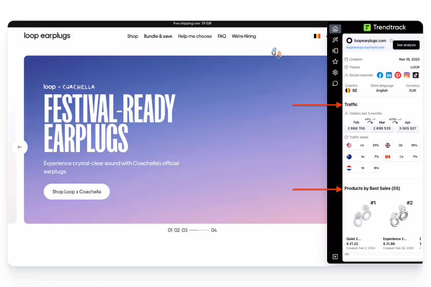The image size is (431, 287).
Task: Open the Bundle & save menu item
Action: 158,36
